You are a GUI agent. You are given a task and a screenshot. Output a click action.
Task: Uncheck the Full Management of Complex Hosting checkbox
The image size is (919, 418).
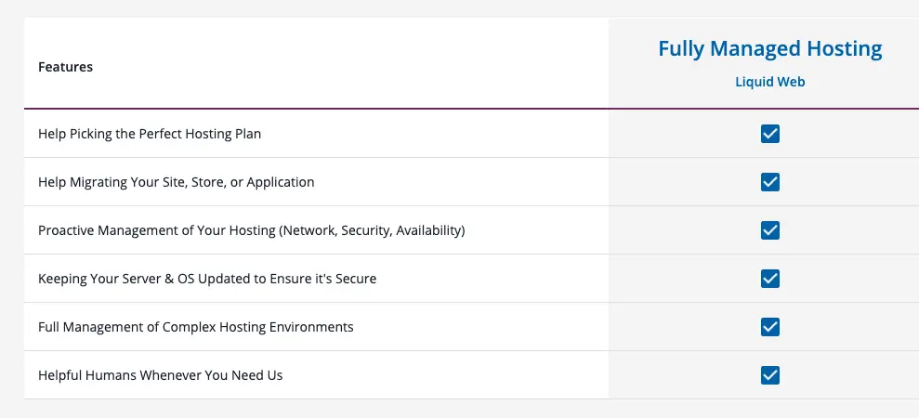(770, 327)
